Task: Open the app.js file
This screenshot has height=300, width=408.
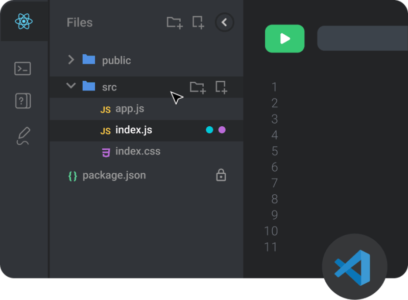Action: (147, 109)
